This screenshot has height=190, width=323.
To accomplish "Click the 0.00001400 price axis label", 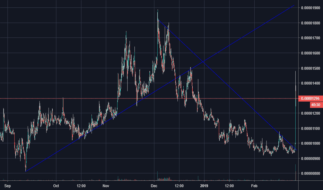I will (311, 83).
